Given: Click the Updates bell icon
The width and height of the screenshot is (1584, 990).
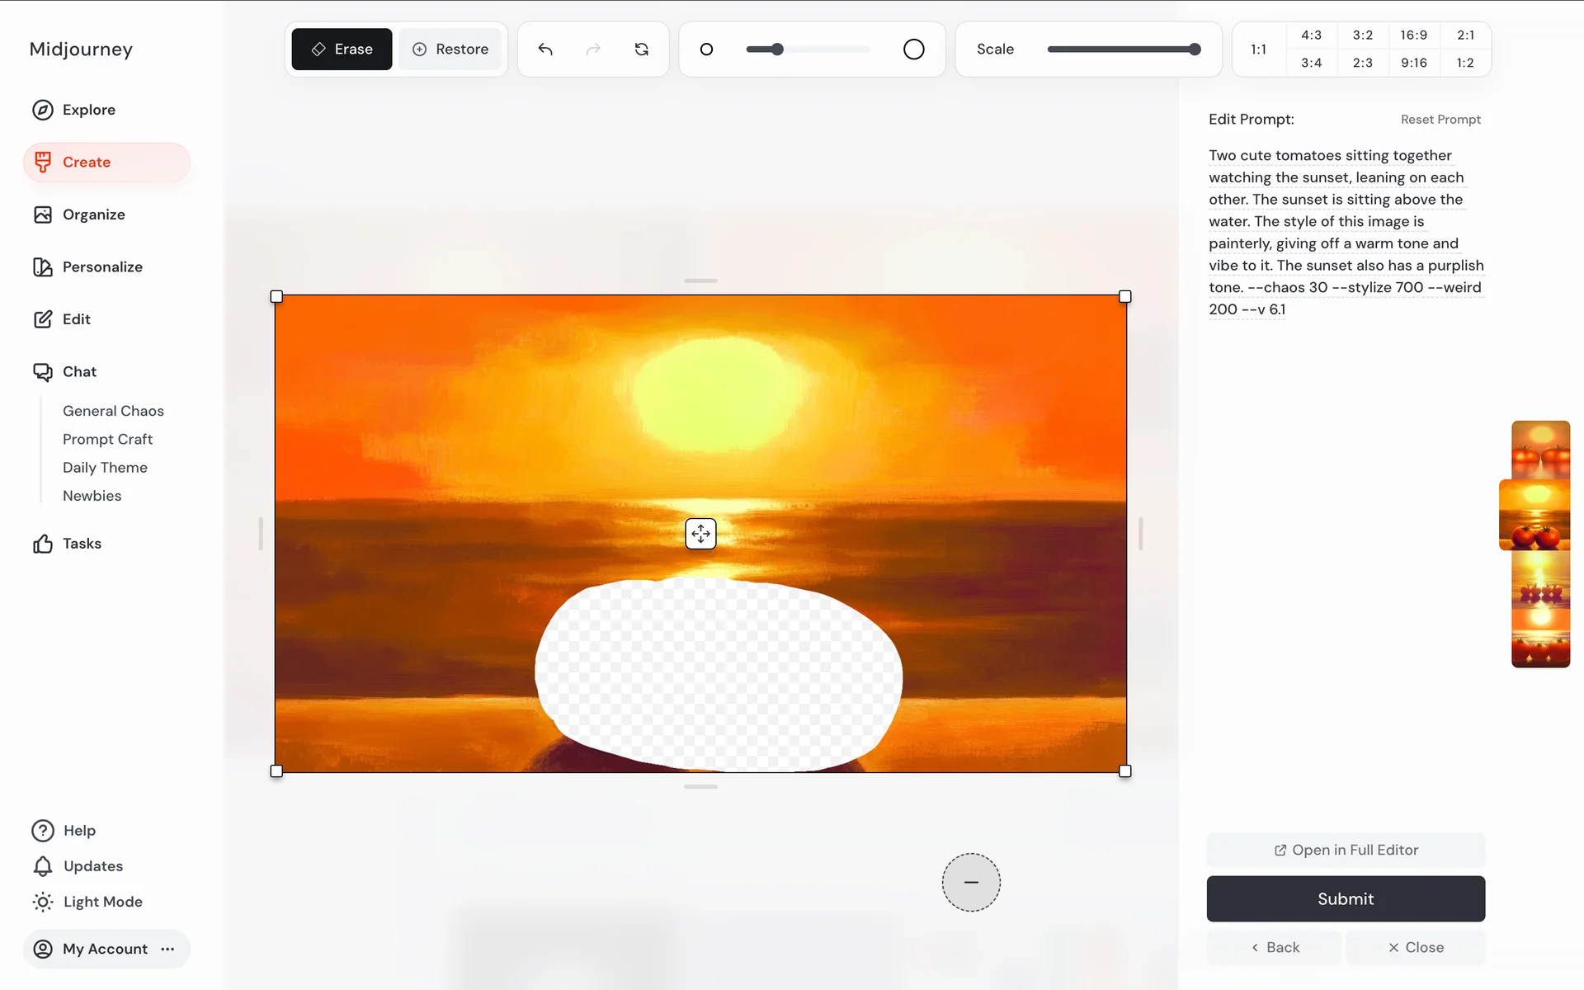Looking at the screenshot, I should [x=43, y=866].
